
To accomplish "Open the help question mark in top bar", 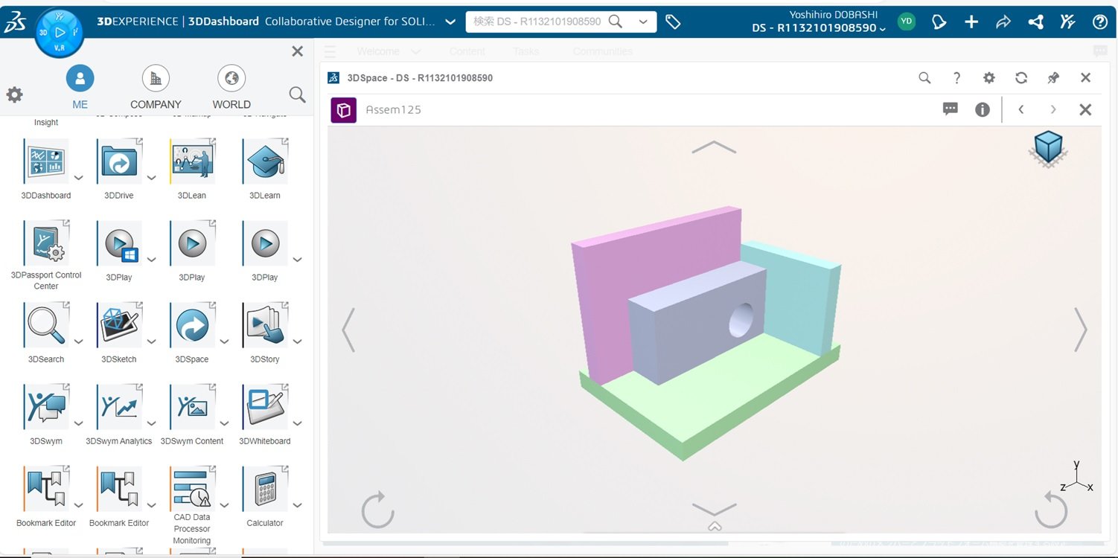I will (x=1100, y=22).
